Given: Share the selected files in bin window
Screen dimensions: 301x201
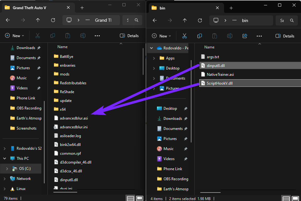Looking at the screenshot, I should (x=245, y=36).
